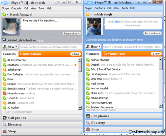Screen dimensions: 166x136
Task: Click scroll up arrow in ashish contact list
Action: 160,59
